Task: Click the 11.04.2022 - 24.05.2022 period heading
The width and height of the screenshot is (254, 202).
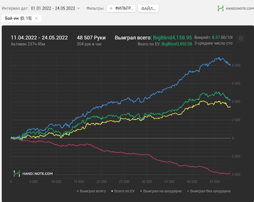Action: pos(39,38)
